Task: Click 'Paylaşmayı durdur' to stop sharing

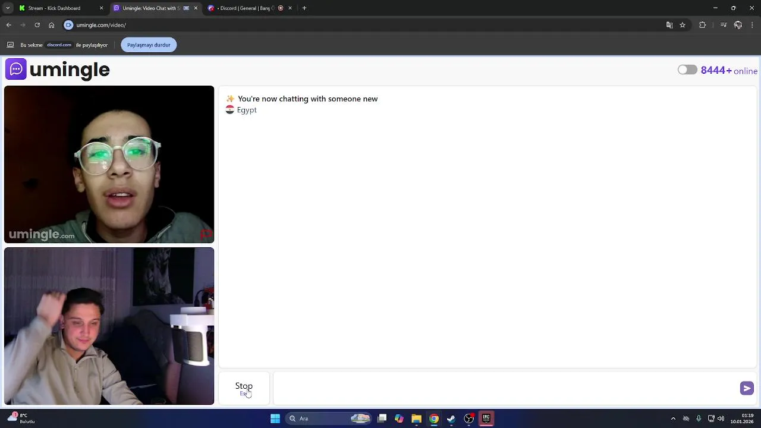Action: coord(149,45)
